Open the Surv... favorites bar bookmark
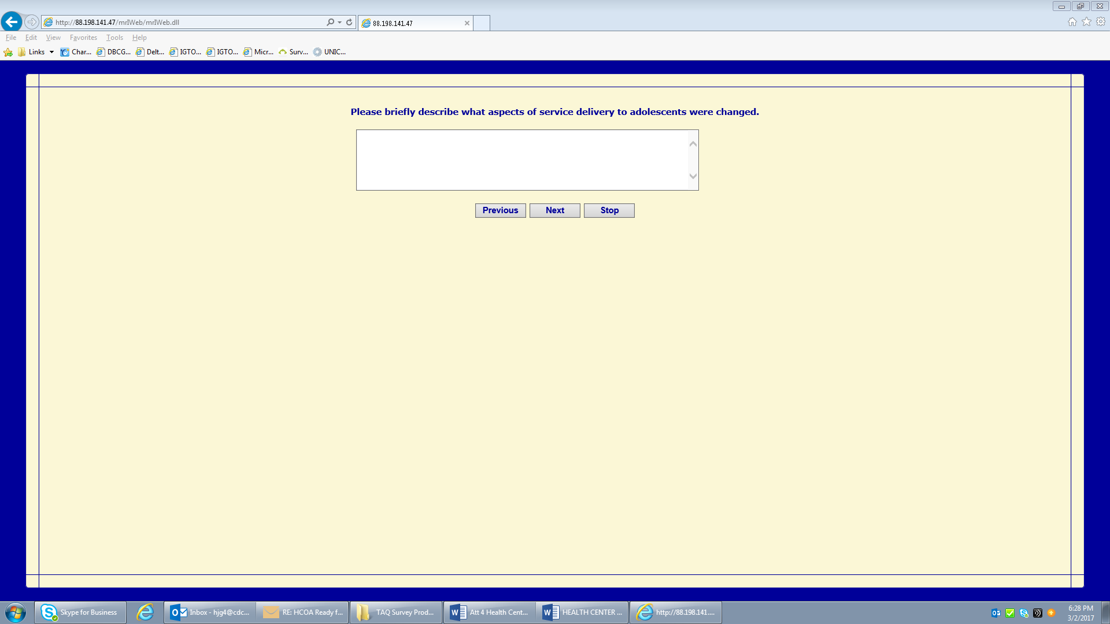 pos(293,52)
